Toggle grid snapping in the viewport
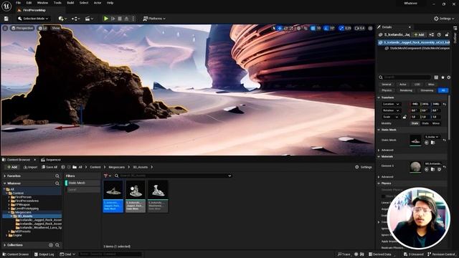 313,28
